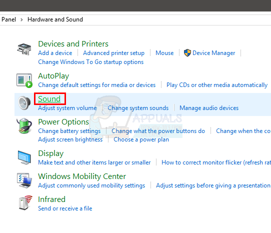Open the AutoPlay icon

(24, 80)
